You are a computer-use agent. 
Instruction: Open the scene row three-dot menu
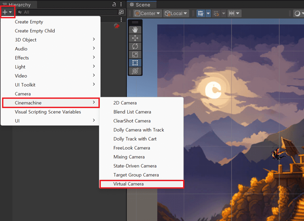121,19
